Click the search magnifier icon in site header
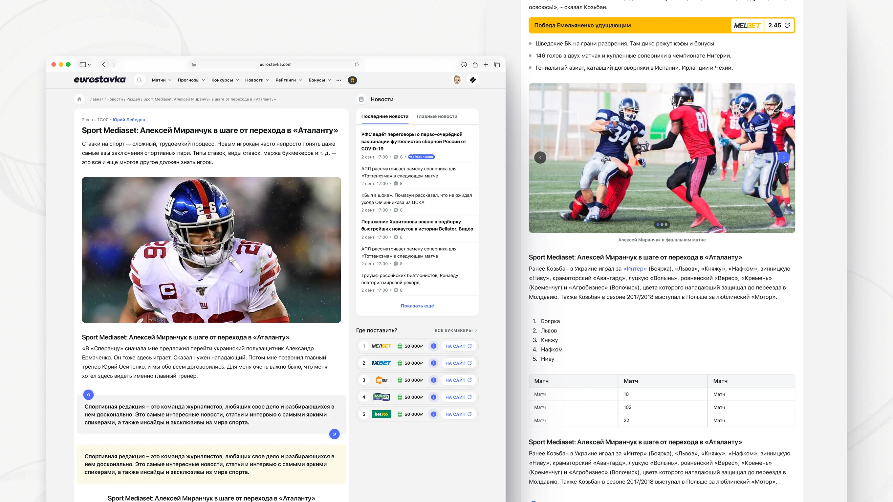893x502 pixels. 139,80
